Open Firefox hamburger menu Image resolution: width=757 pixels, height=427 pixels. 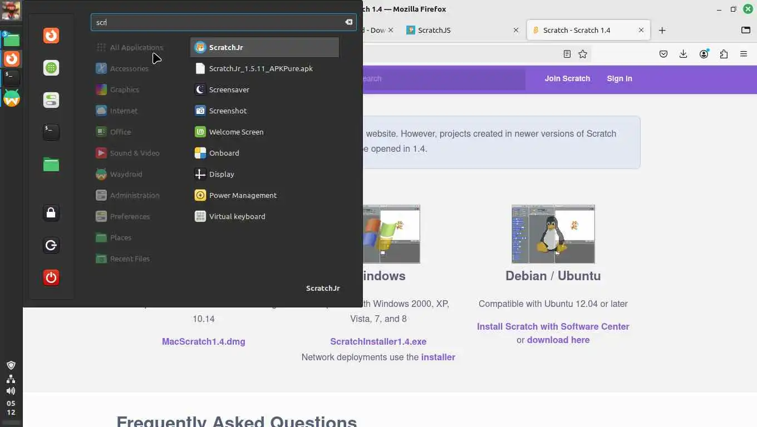(x=744, y=54)
